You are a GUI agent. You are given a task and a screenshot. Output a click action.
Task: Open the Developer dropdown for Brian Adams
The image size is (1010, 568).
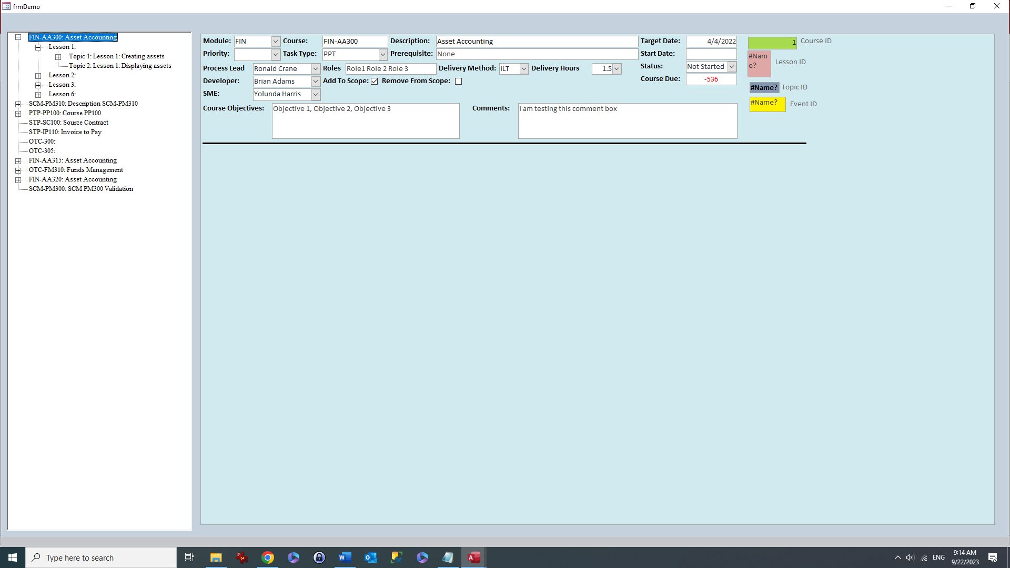pos(316,82)
